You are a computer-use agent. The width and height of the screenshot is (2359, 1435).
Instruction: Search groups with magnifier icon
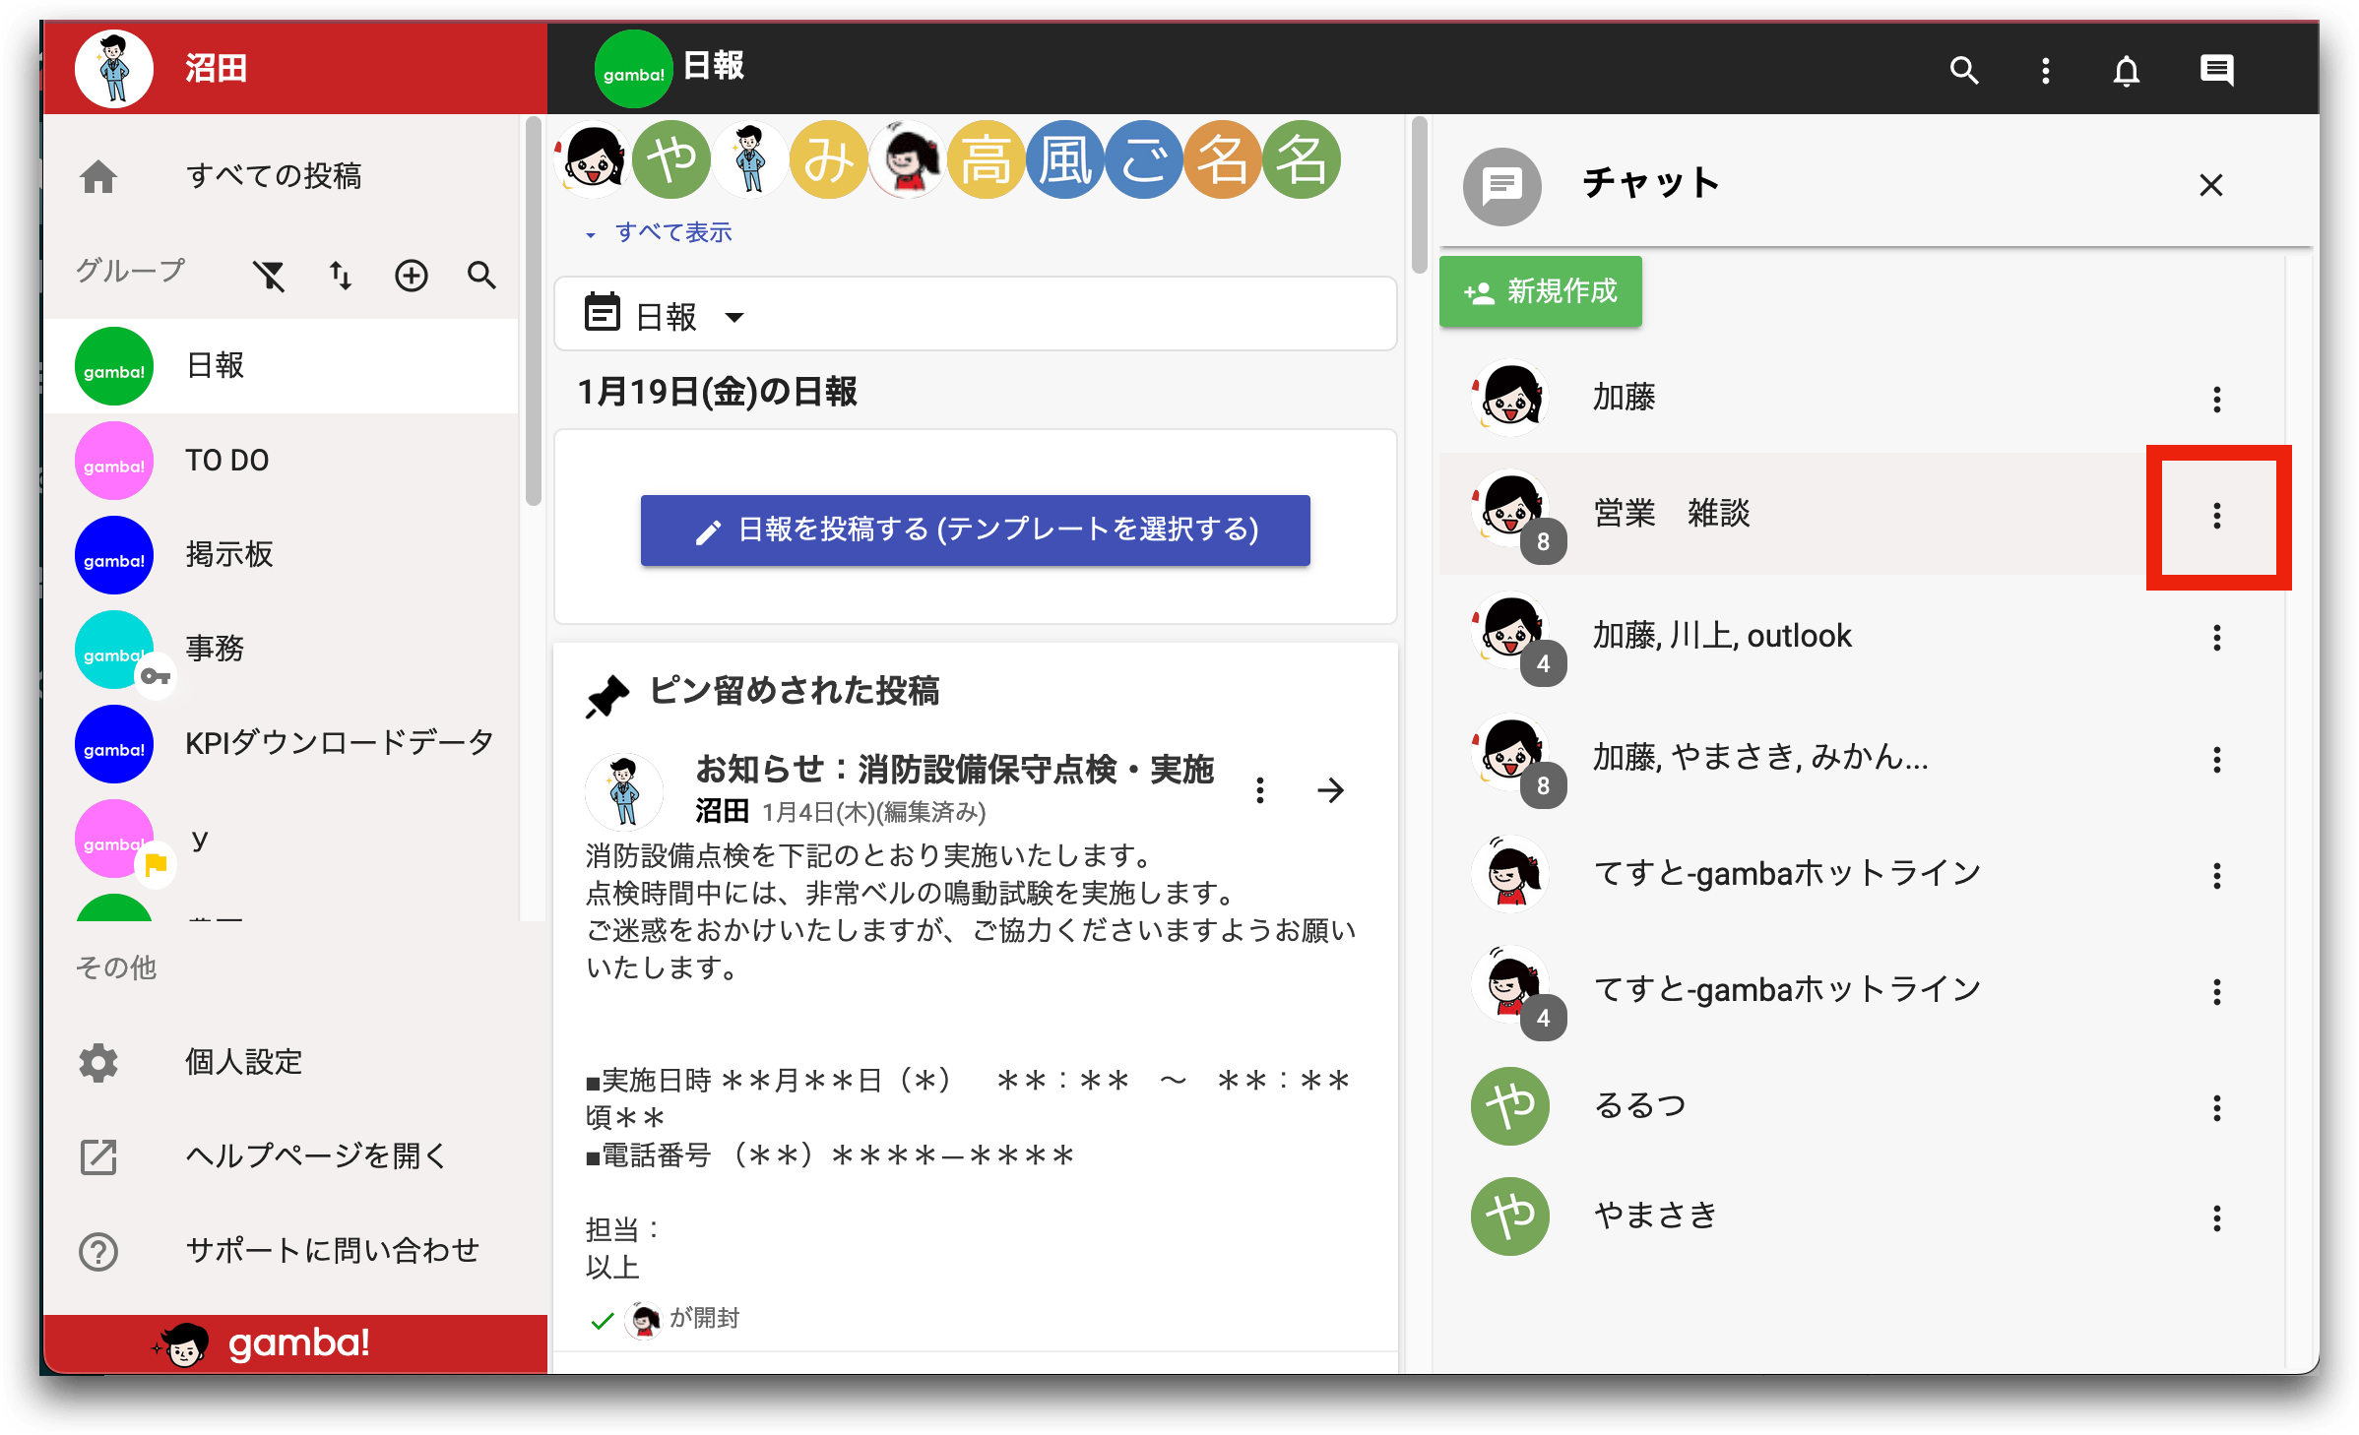coord(481,276)
